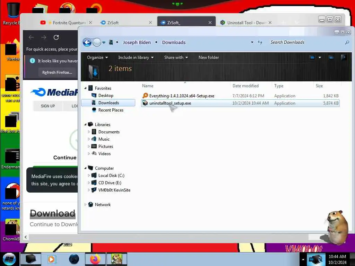The width and height of the screenshot is (355, 266).
Task: Select Desktop under Favorites
Action: click(106, 96)
